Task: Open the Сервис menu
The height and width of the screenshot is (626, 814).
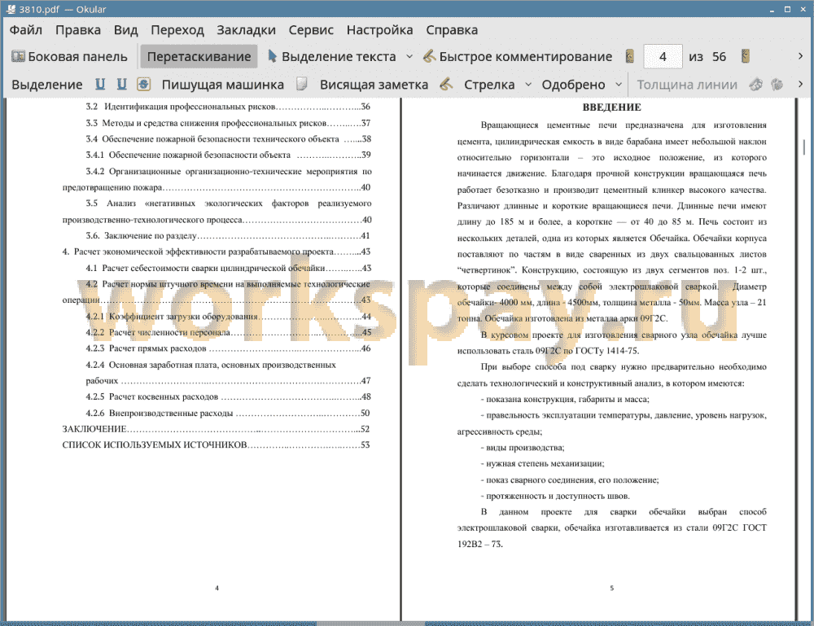Action: pyautogui.click(x=311, y=30)
